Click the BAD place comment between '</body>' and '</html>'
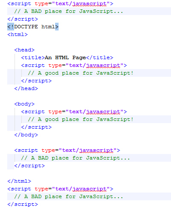This screenshot has width=171, height=208. (75, 158)
